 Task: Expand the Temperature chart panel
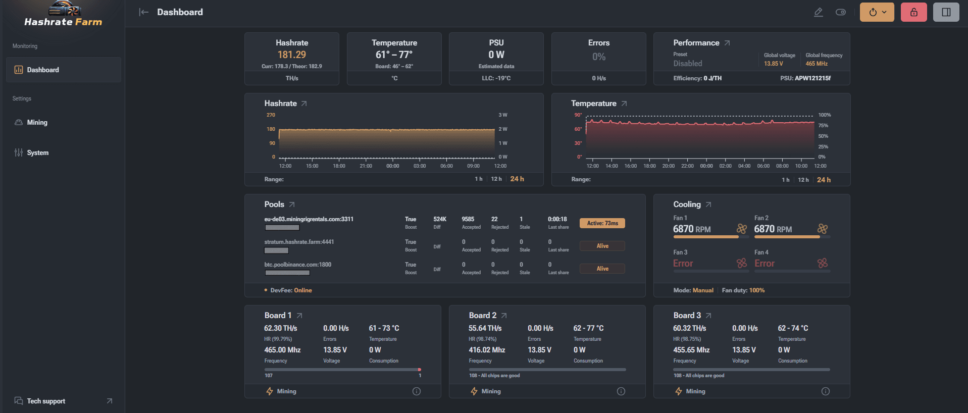point(624,104)
